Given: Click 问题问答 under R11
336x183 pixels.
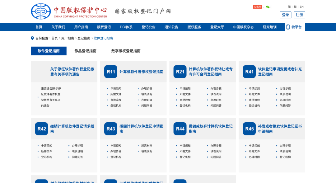Looking at the screenshot, I should tap(147, 106).
